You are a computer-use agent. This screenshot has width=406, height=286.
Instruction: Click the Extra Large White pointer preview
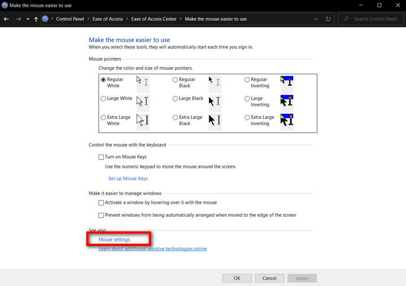tap(143, 120)
